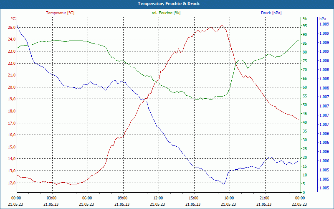Image resolution: width=334 pixels, height=209 pixels.
Task: Click the '85' humidity axis tick
Action: click(305, 43)
